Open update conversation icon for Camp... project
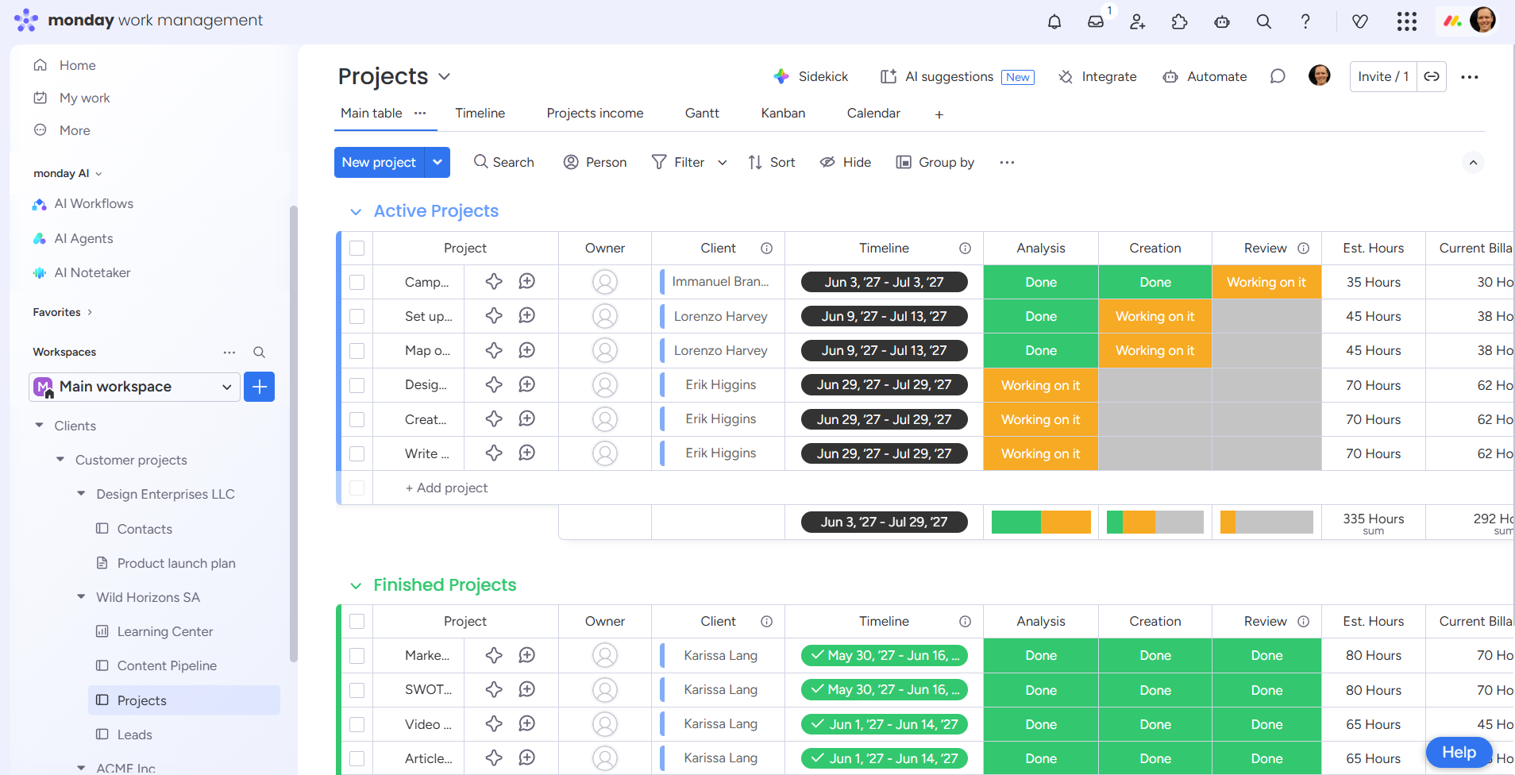Viewport: 1515px width, 775px height. (526, 282)
